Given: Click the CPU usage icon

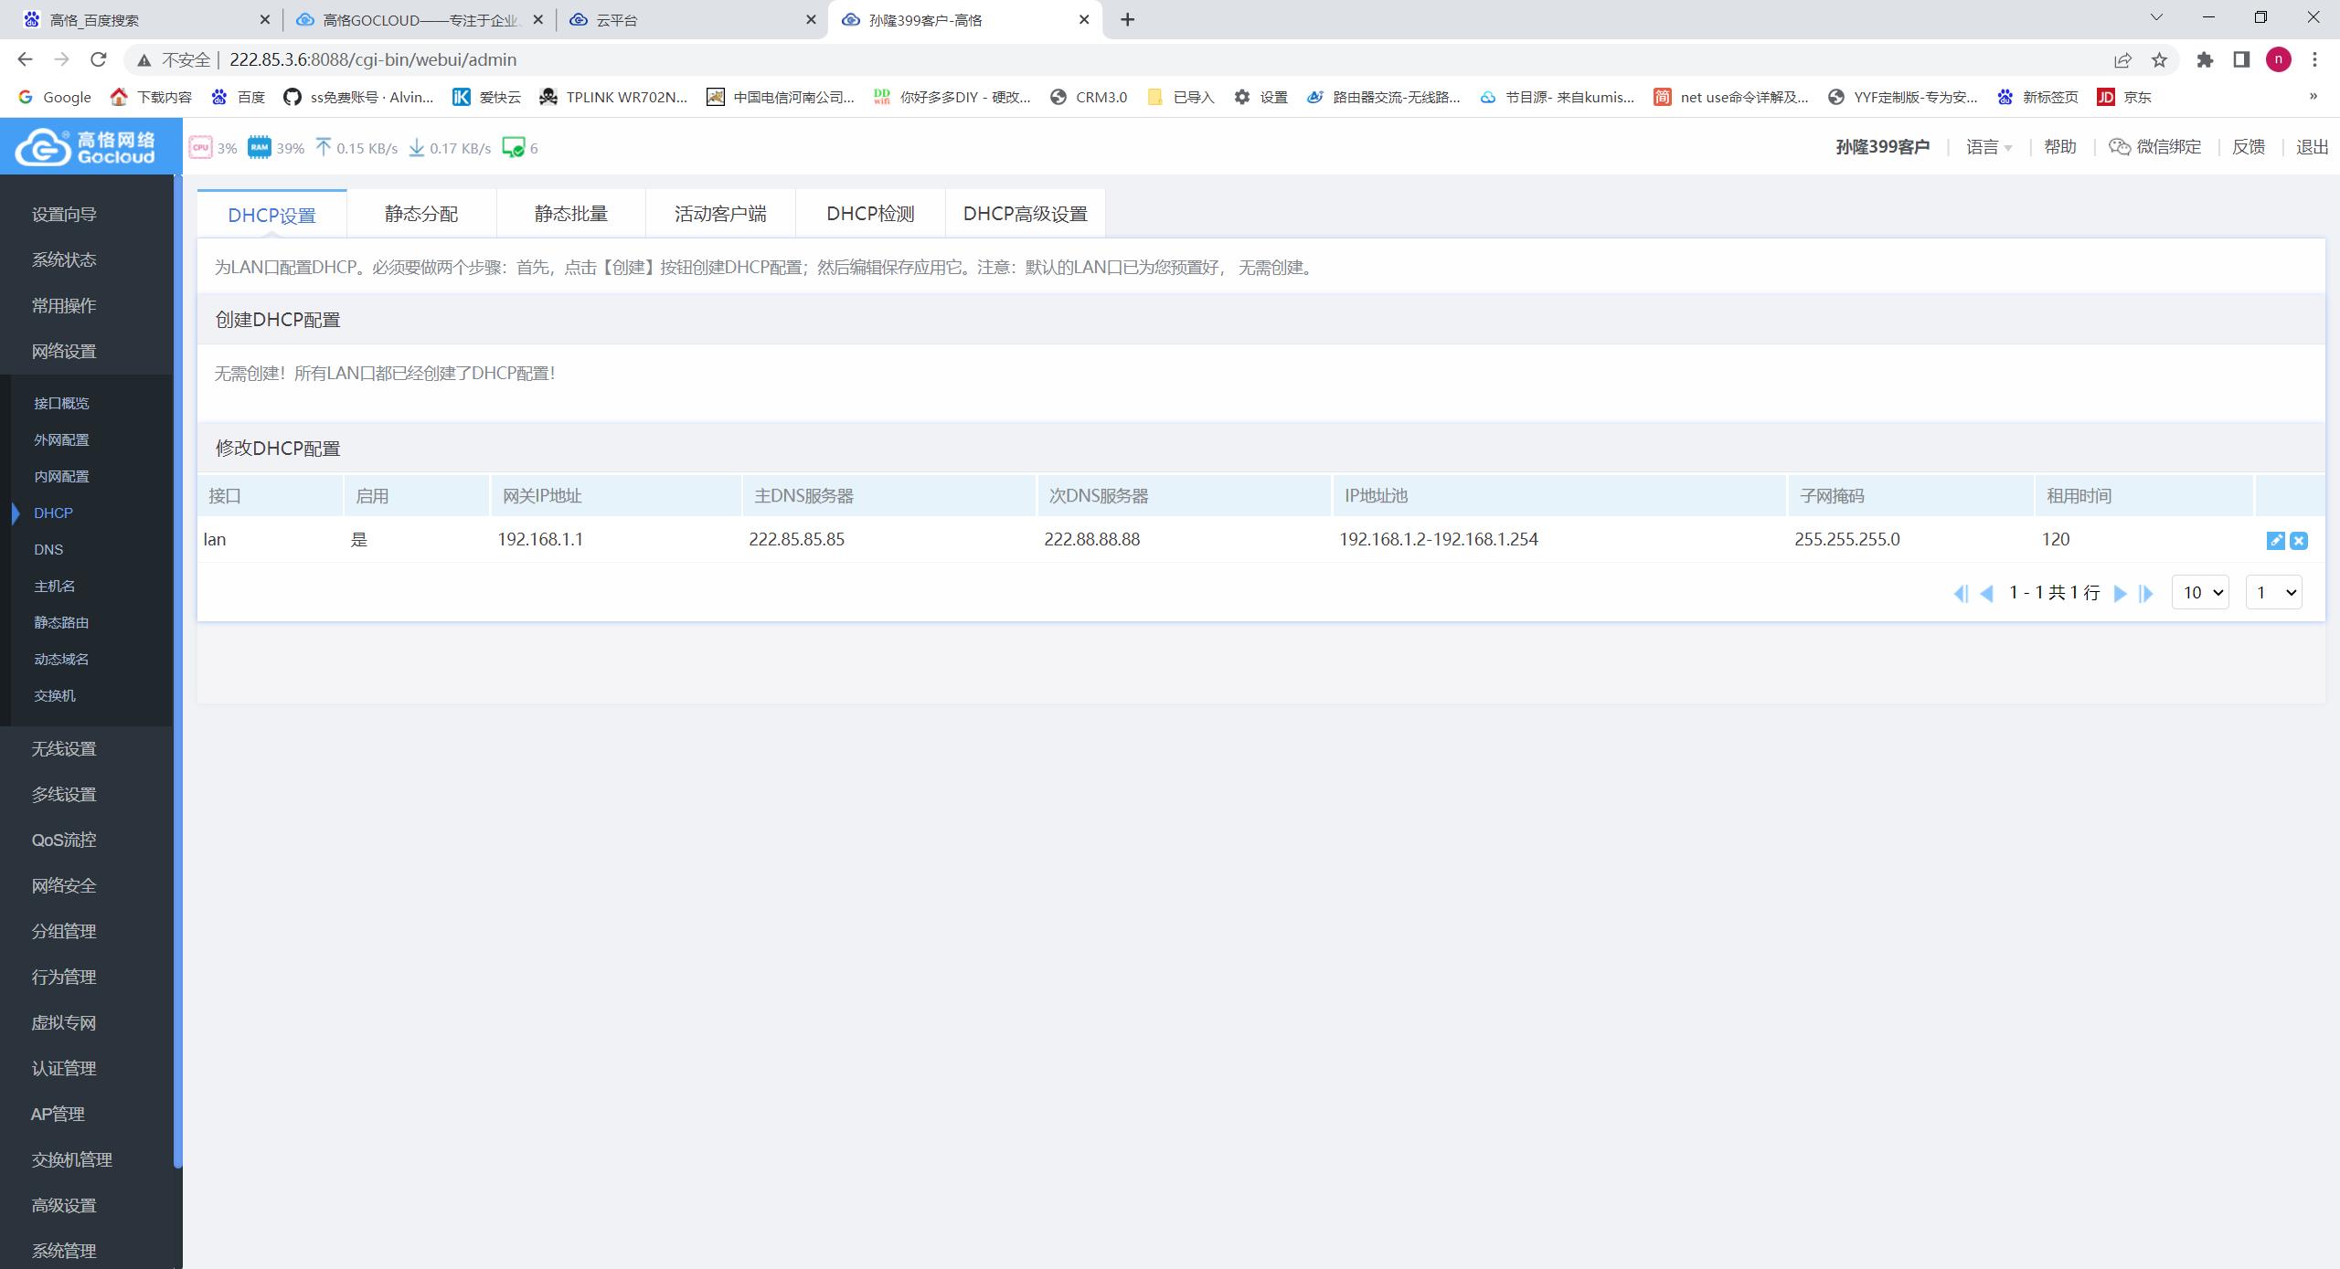Looking at the screenshot, I should pos(200,147).
